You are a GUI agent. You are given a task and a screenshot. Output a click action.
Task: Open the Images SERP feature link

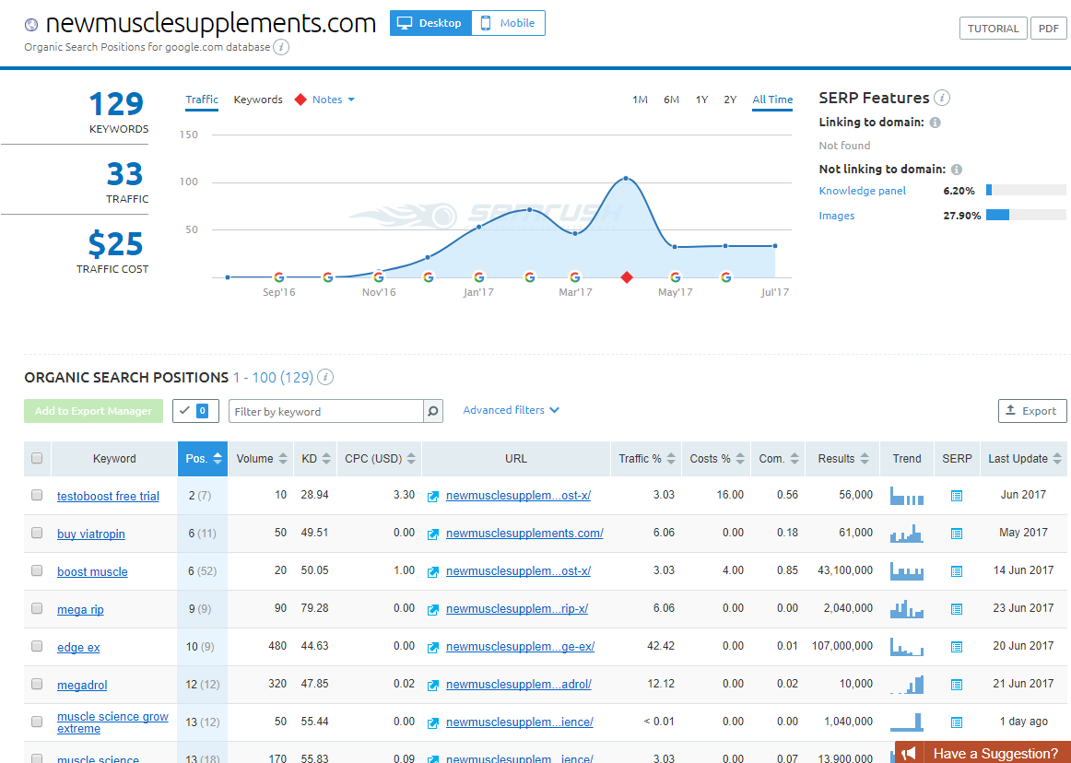pos(837,216)
